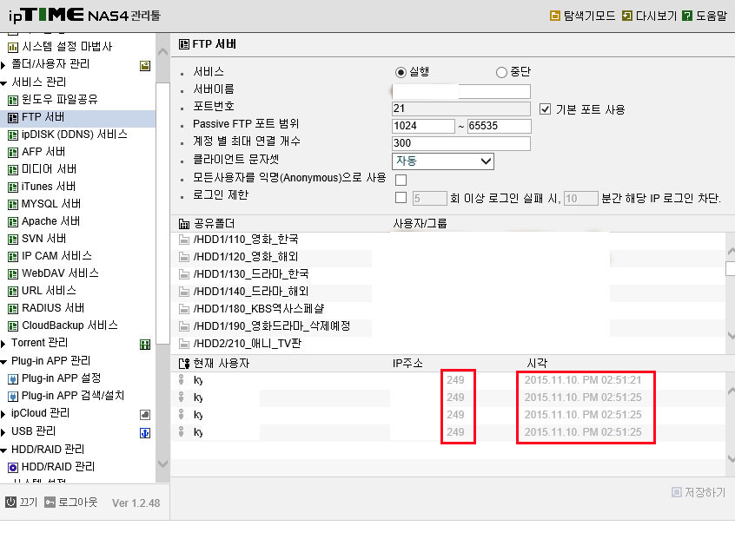The height and width of the screenshot is (539, 735).
Task: Click the ipCloud 관리 cloud icon
Action: [145, 414]
